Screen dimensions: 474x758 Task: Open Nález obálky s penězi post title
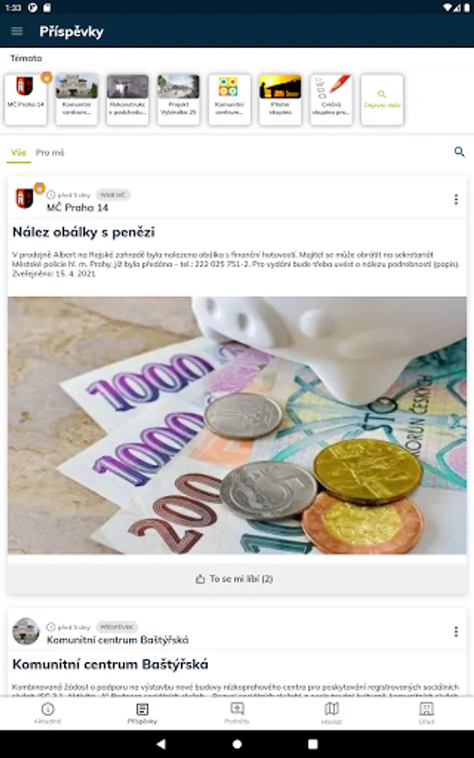(83, 232)
